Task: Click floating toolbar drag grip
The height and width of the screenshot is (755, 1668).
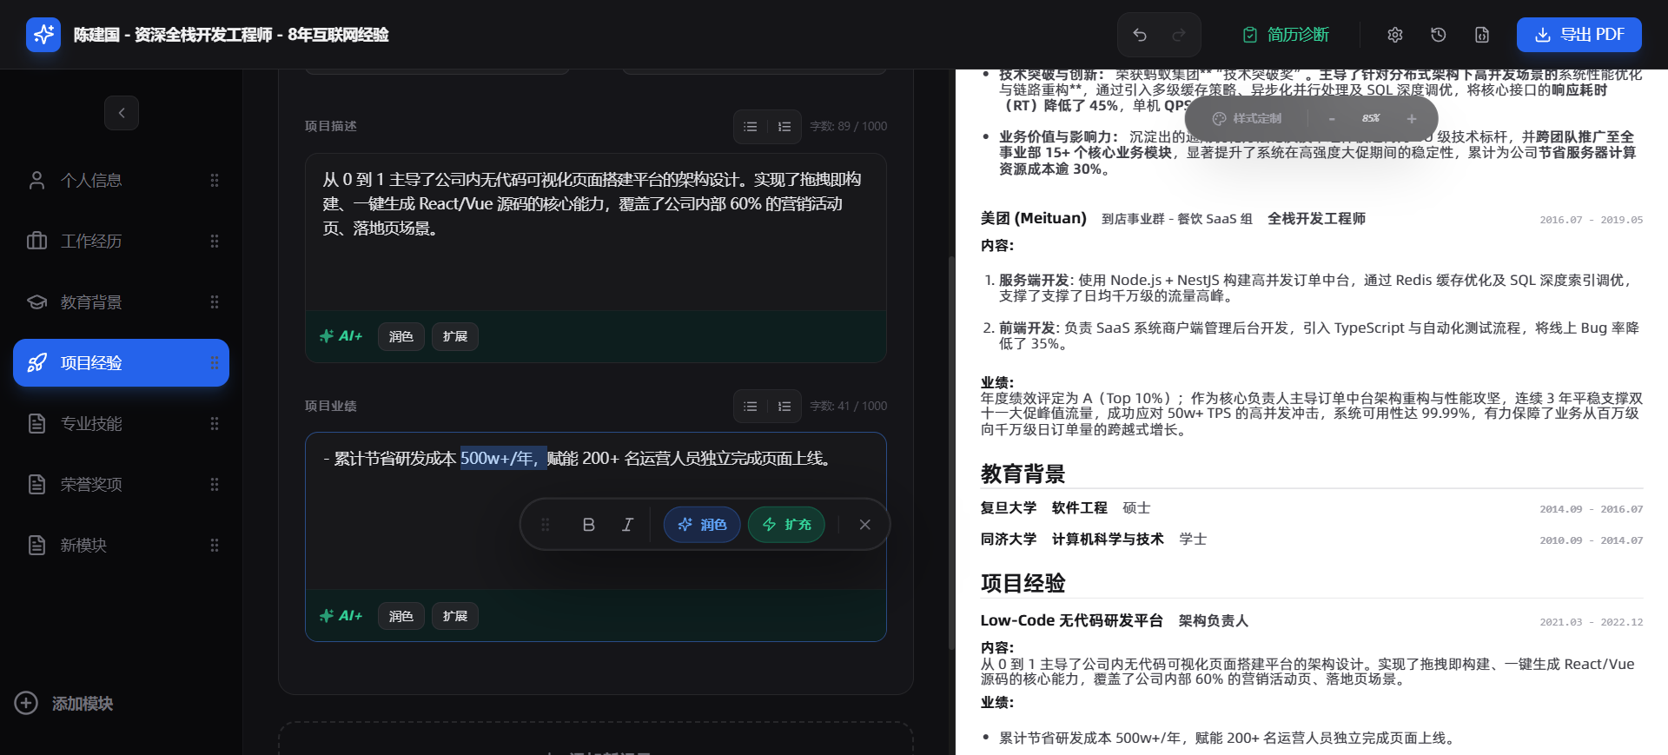Action: [546, 525]
